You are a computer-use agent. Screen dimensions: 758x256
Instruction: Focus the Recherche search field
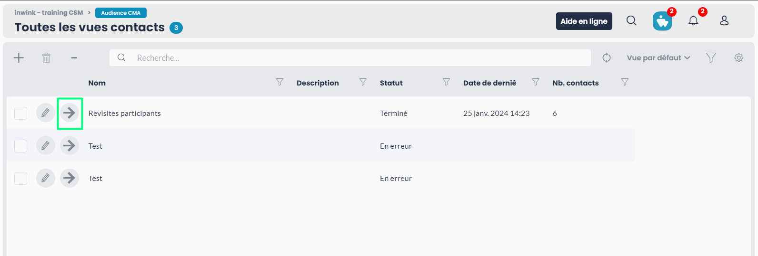(350, 58)
